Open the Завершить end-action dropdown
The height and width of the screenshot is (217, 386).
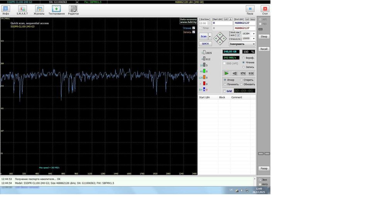click(x=242, y=44)
